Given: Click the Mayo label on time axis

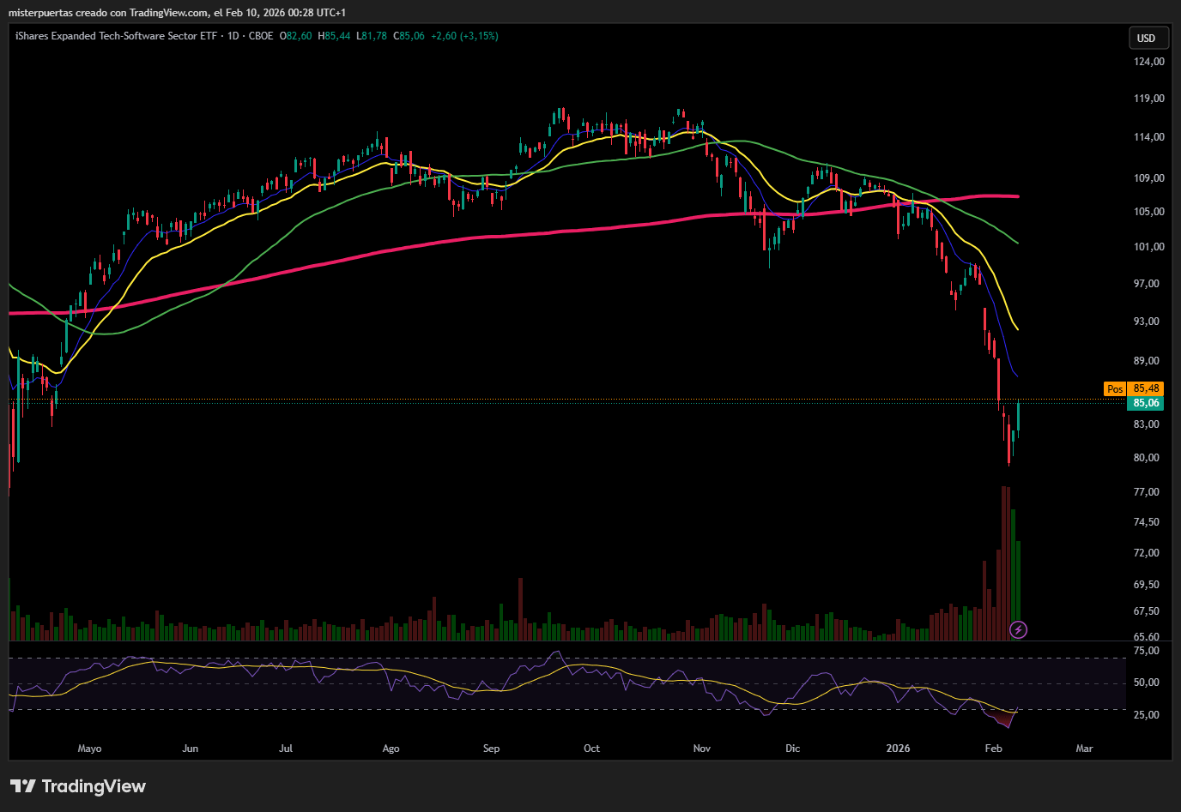Looking at the screenshot, I should click(x=89, y=749).
